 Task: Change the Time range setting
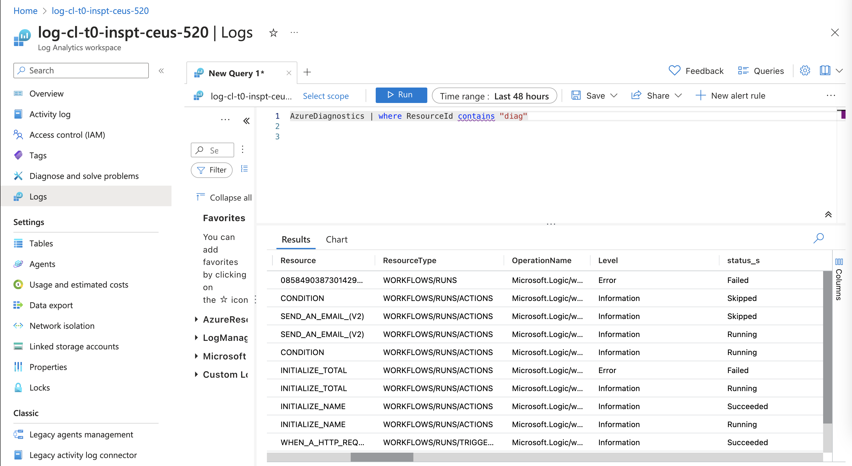pyautogui.click(x=494, y=96)
